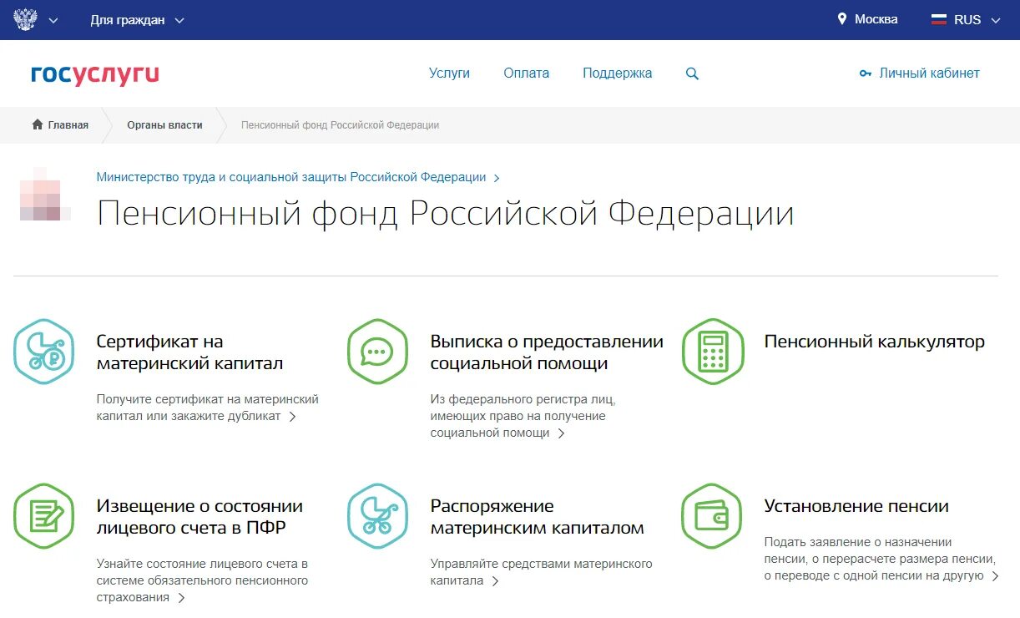
Task: Click the wallet icon for Установление пенсии
Action: point(712,516)
